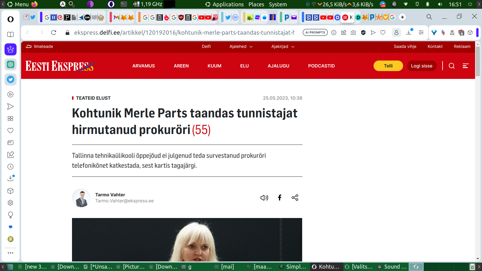Screen dimensions: 482x271
Task: Click the author avatar photo
Action: pyautogui.click(x=81, y=198)
